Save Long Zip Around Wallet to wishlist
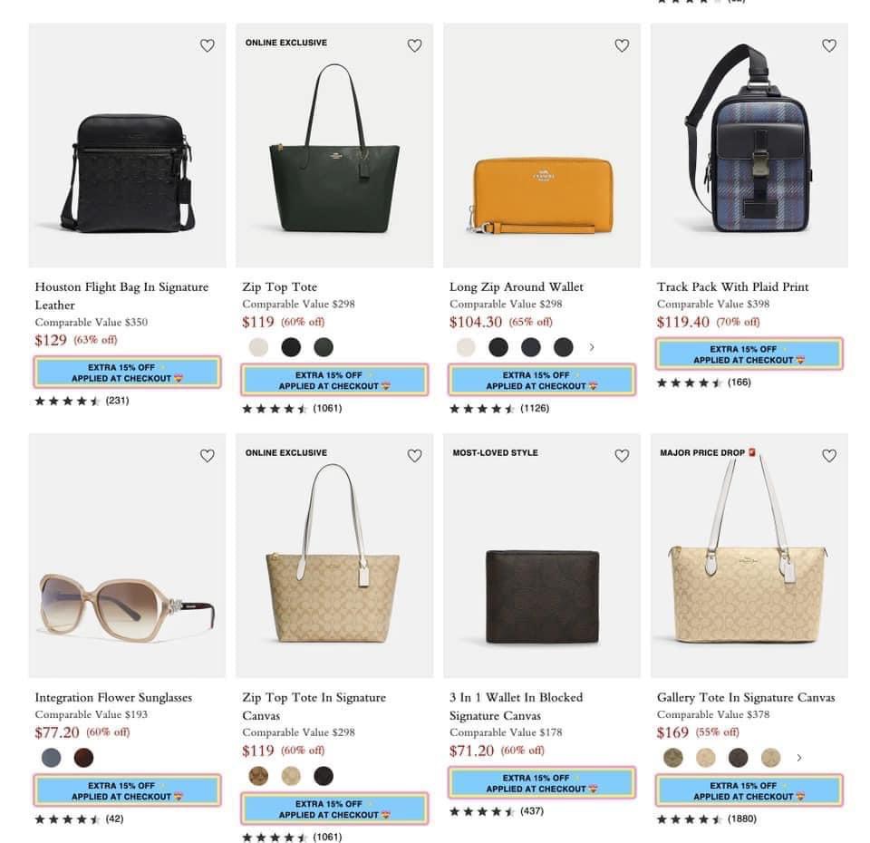This screenshot has height=843, width=870. [622, 45]
